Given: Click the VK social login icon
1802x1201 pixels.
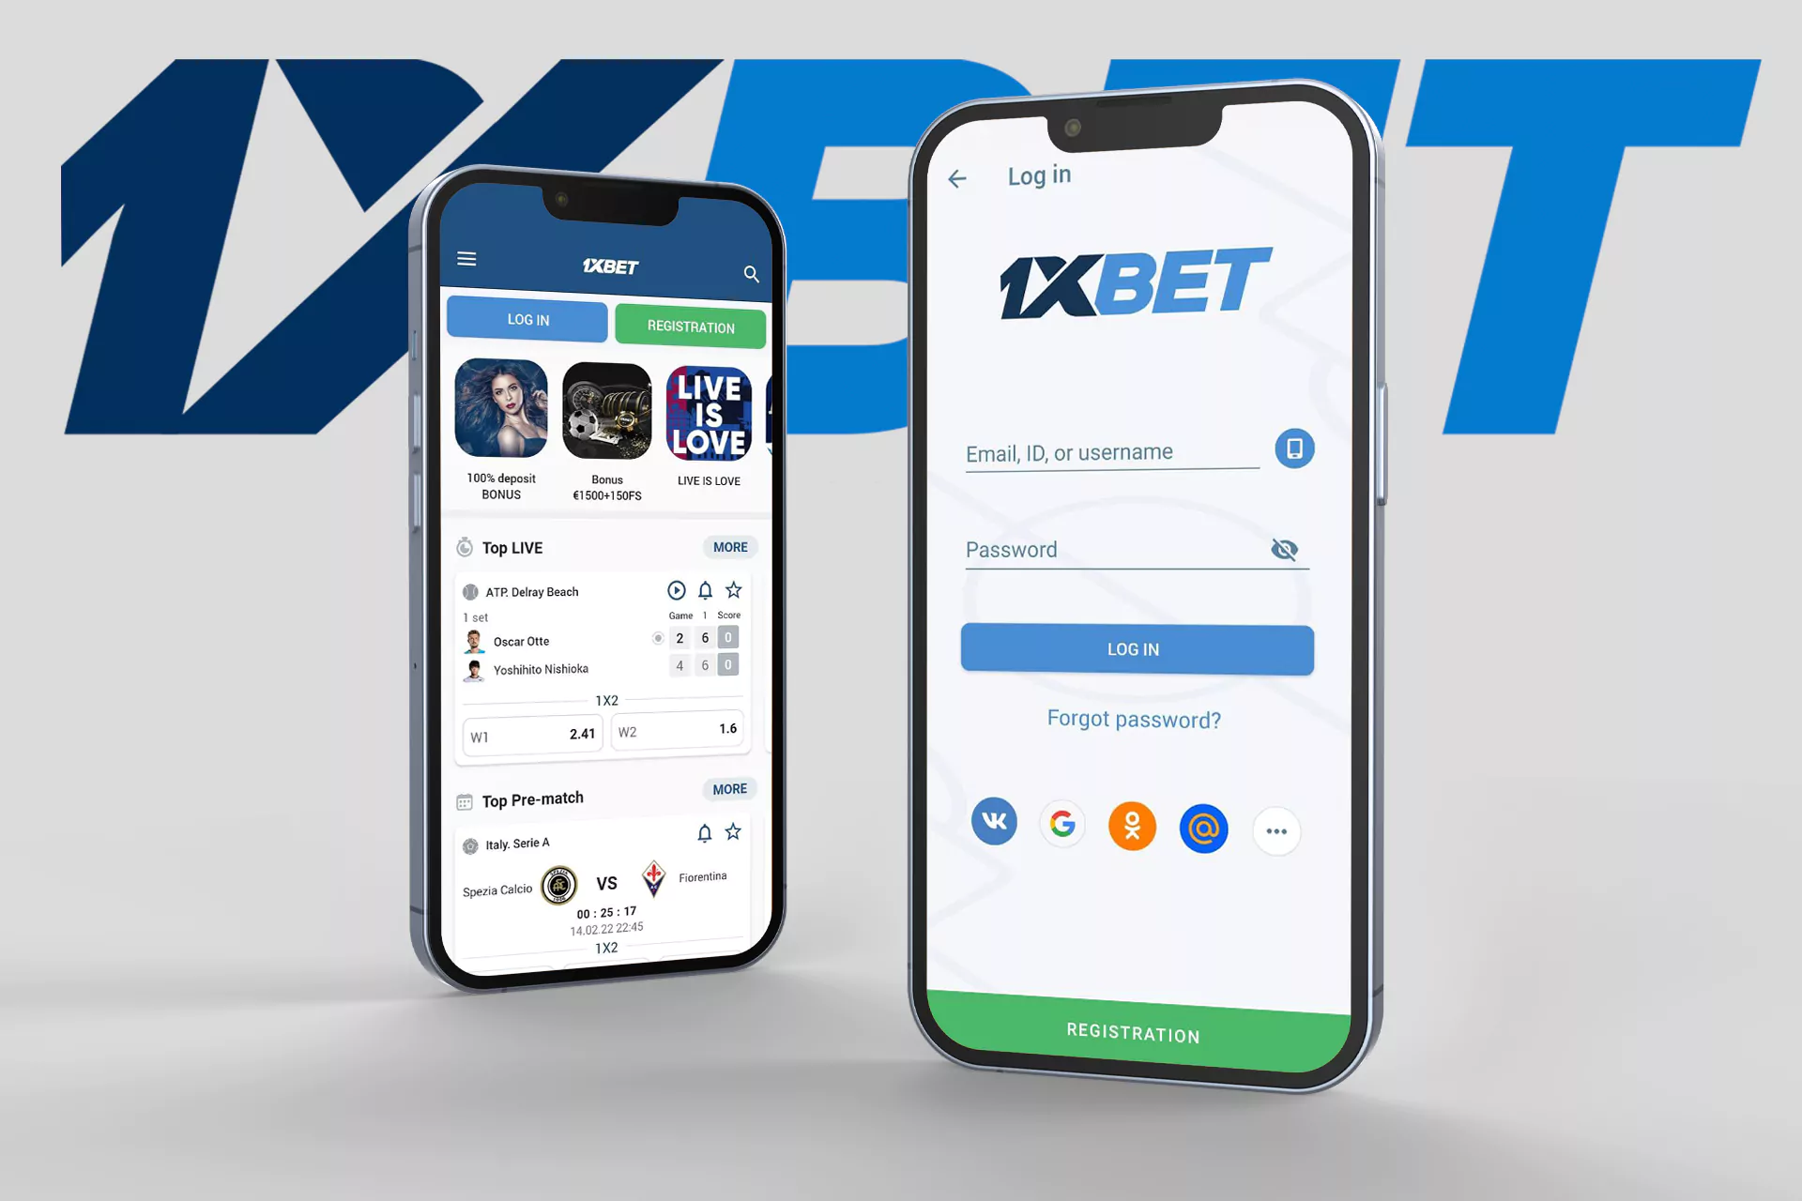Looking at the screenshot, I should pos(991,827).
